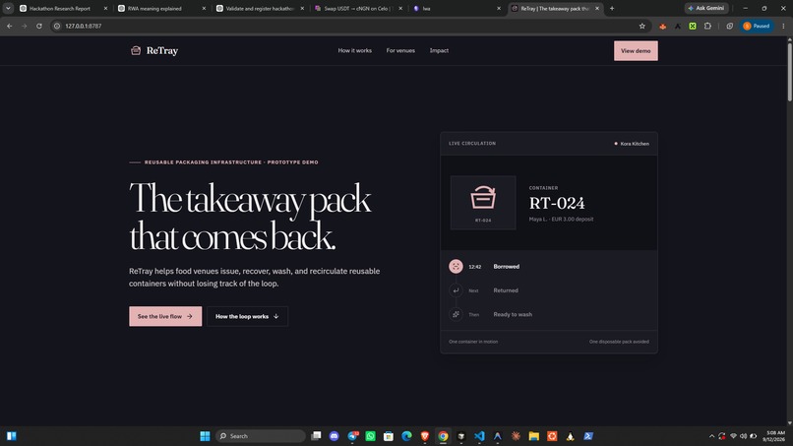Screen dimensions: 793x446
Task: Click the Returned step icon
Action: pos(456,290)
